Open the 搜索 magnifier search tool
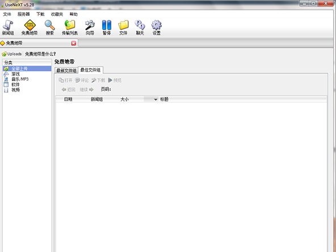This screenshot has height=252, width=336. coord(50,28)
